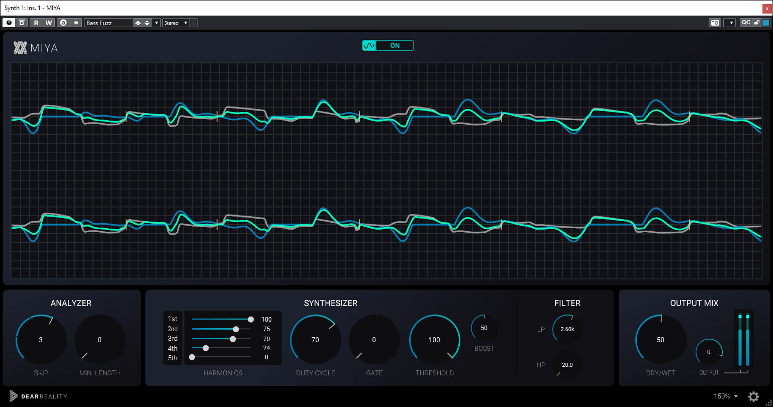The image size is (773, 407).
Task: Click the 2nd harmonic slider handle
Action: pos(236,329)
